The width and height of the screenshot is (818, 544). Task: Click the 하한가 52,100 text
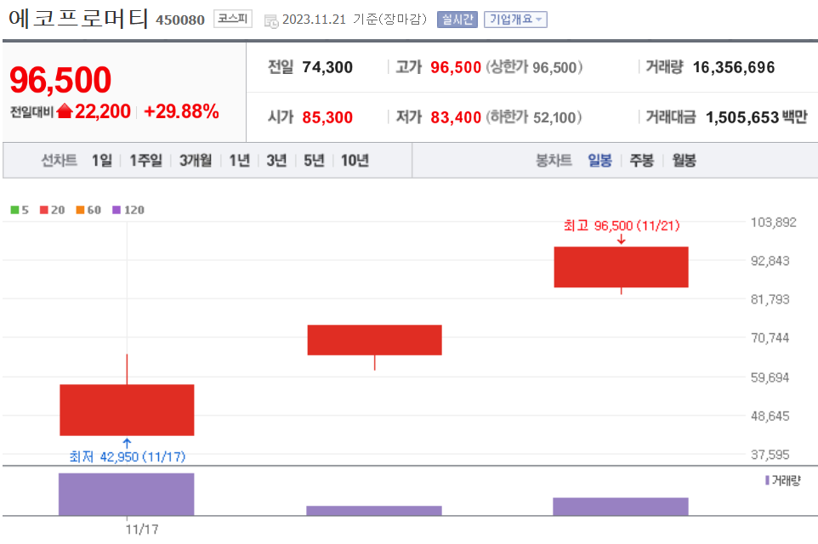click(534, 117)
